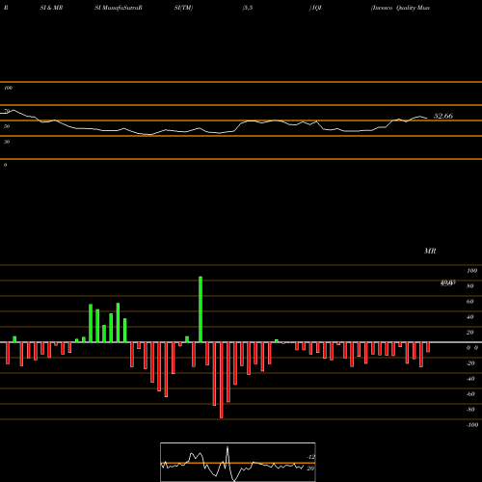
Task: Click the -60 label on the MR axis
Action: click(470, 394)
